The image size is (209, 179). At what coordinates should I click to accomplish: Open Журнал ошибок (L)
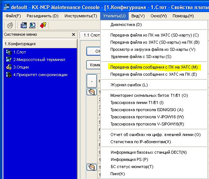click(x=154, y=85)
